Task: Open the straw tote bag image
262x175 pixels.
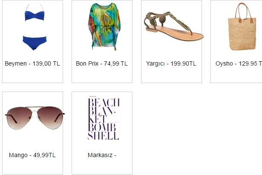Action: coord(242,26)
